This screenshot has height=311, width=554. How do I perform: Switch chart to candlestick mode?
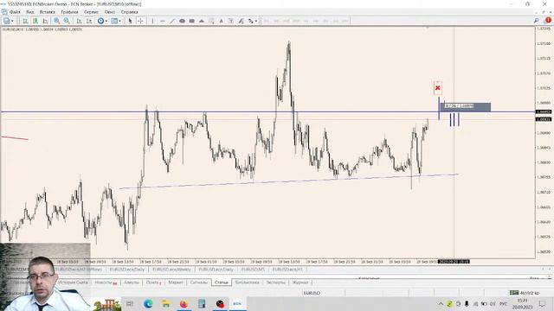pyautogui.click(x=35, y=21)
